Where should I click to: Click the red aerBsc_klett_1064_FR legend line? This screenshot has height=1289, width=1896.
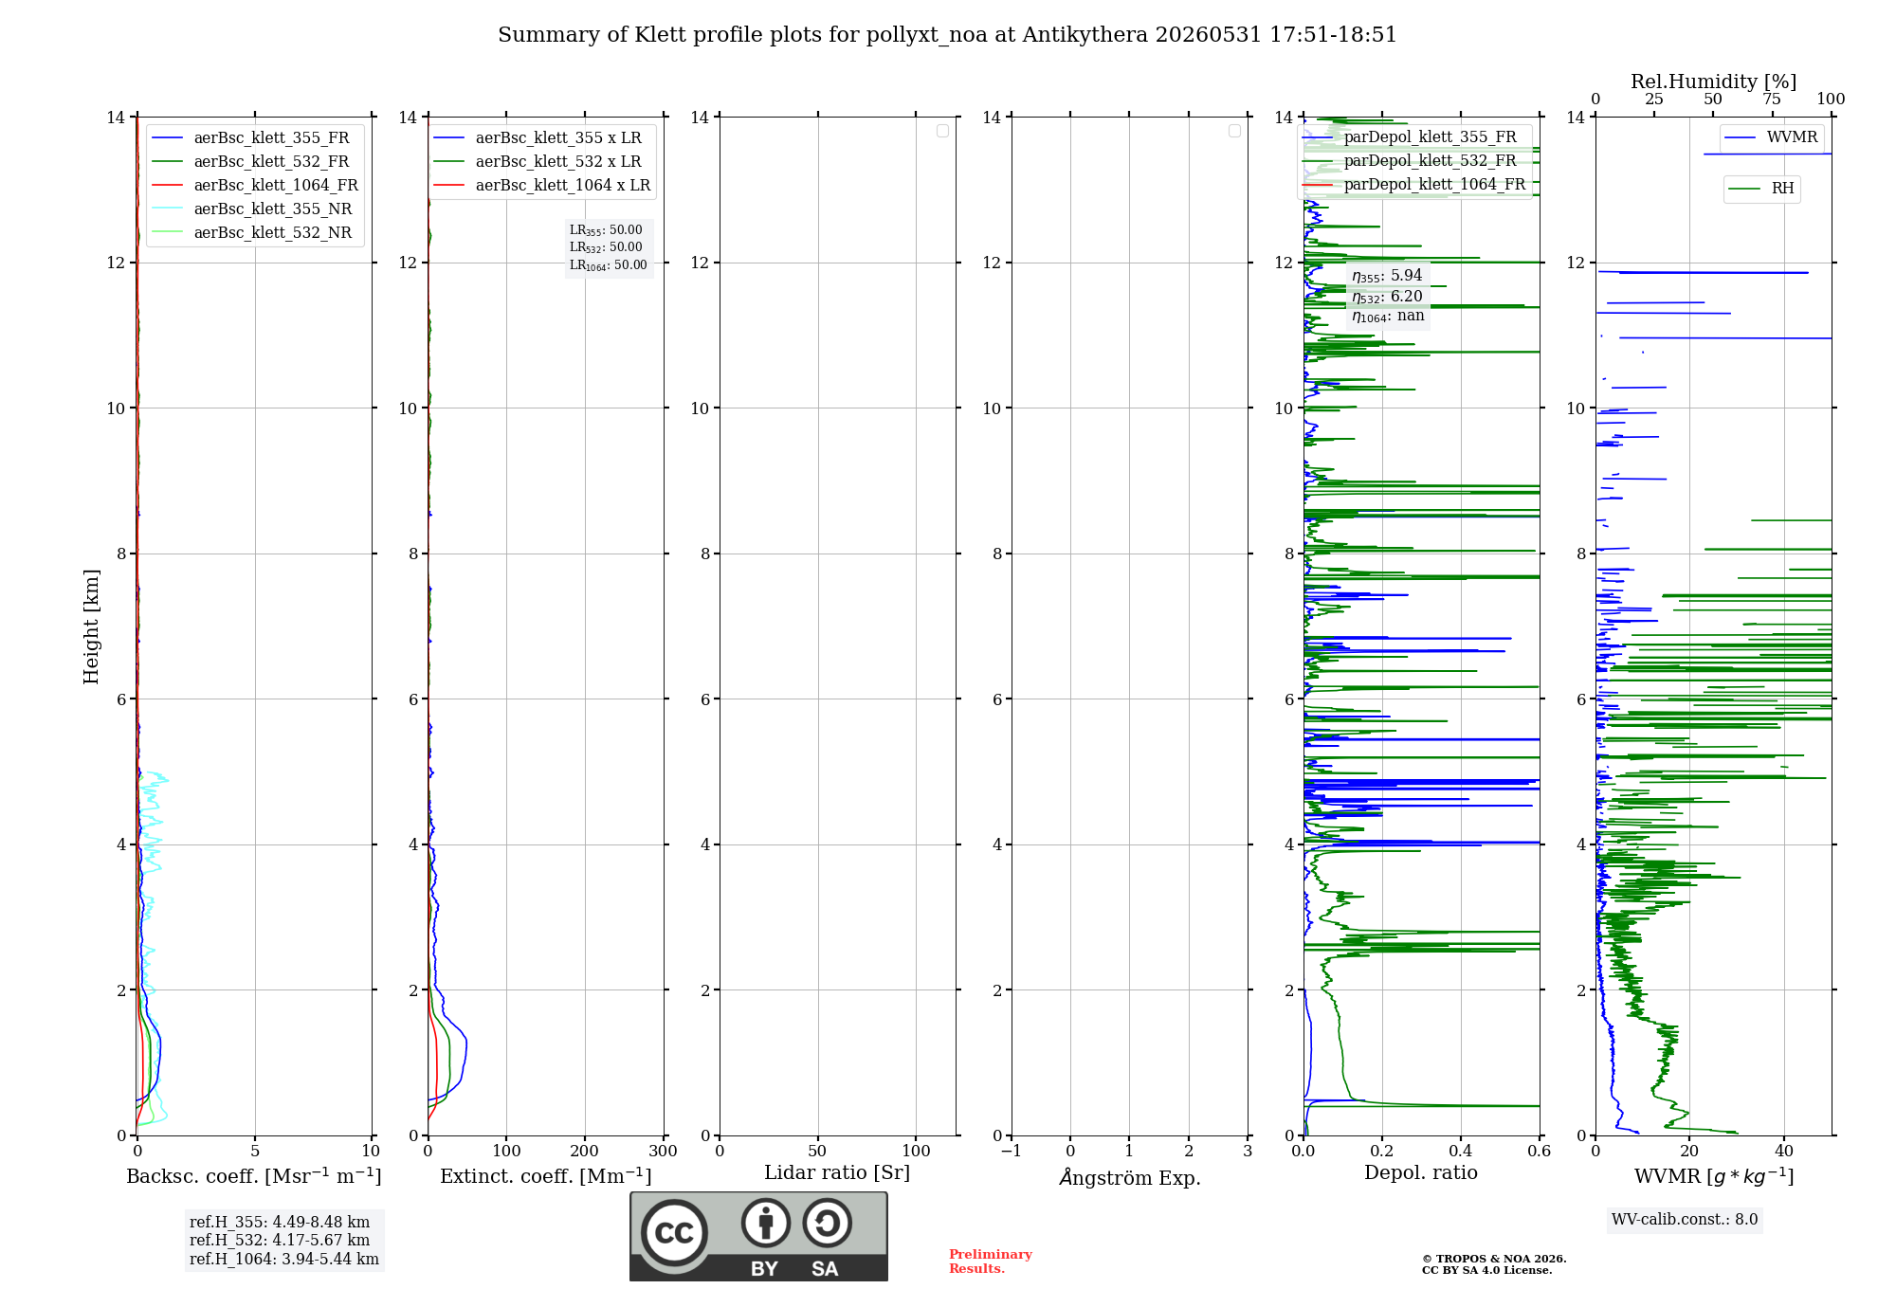point(167,186)
